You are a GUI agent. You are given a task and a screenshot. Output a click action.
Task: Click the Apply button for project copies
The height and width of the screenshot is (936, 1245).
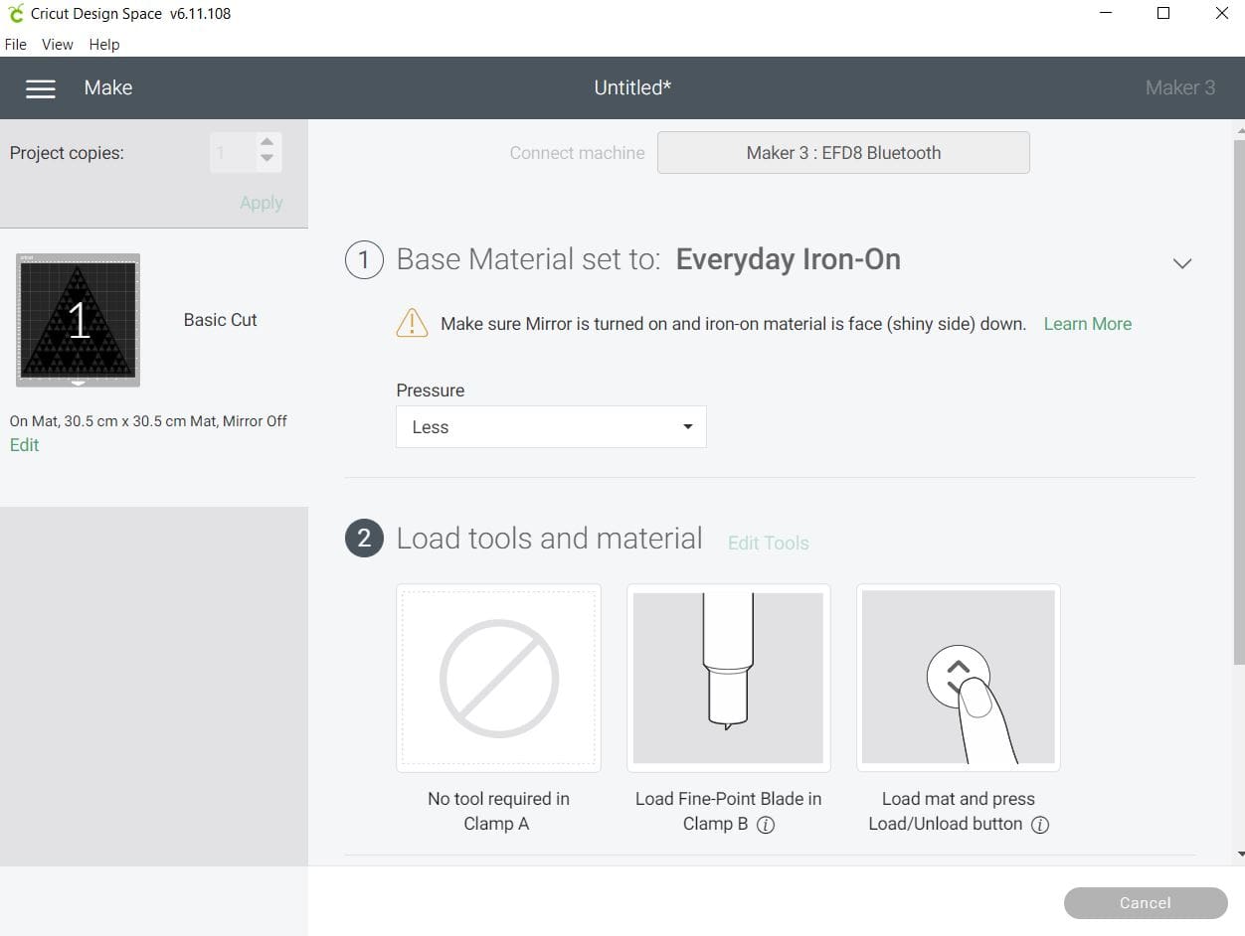(x=262, y=203)
